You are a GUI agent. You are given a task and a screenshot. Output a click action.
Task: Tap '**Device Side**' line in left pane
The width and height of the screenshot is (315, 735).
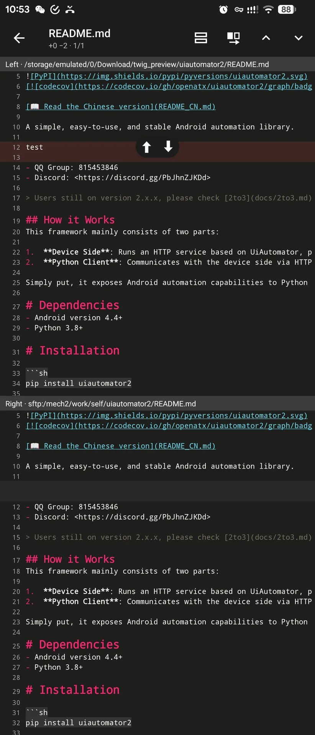point(169,252)
